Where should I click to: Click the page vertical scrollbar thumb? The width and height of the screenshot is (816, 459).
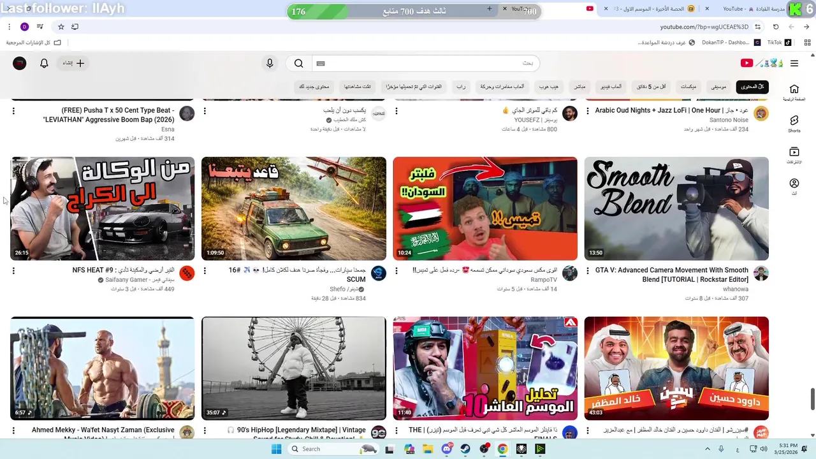pyautogui.click(x=813, y=400)
